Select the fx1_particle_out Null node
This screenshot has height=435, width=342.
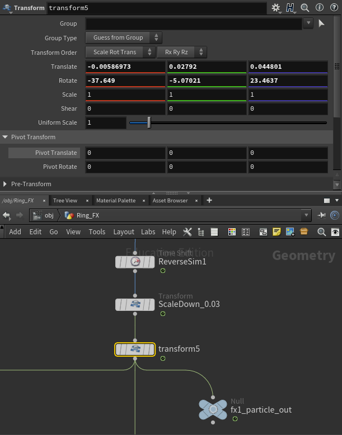pyautogui.click(x=213, y=409)
